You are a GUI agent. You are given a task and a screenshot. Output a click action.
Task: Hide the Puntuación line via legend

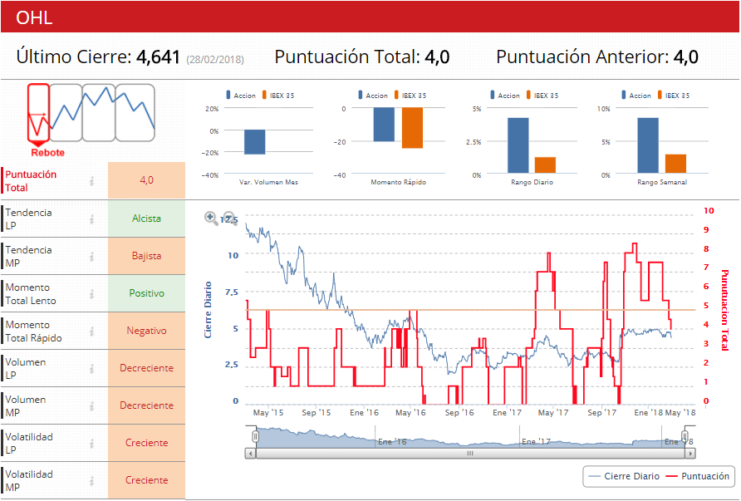(698, 476)
